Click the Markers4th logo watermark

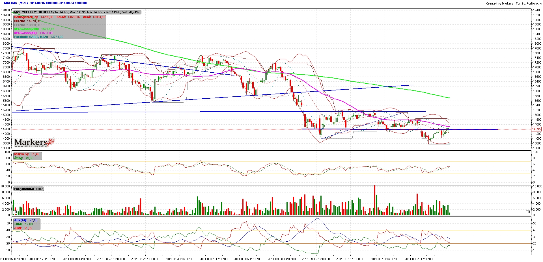(x=34, y=142)
